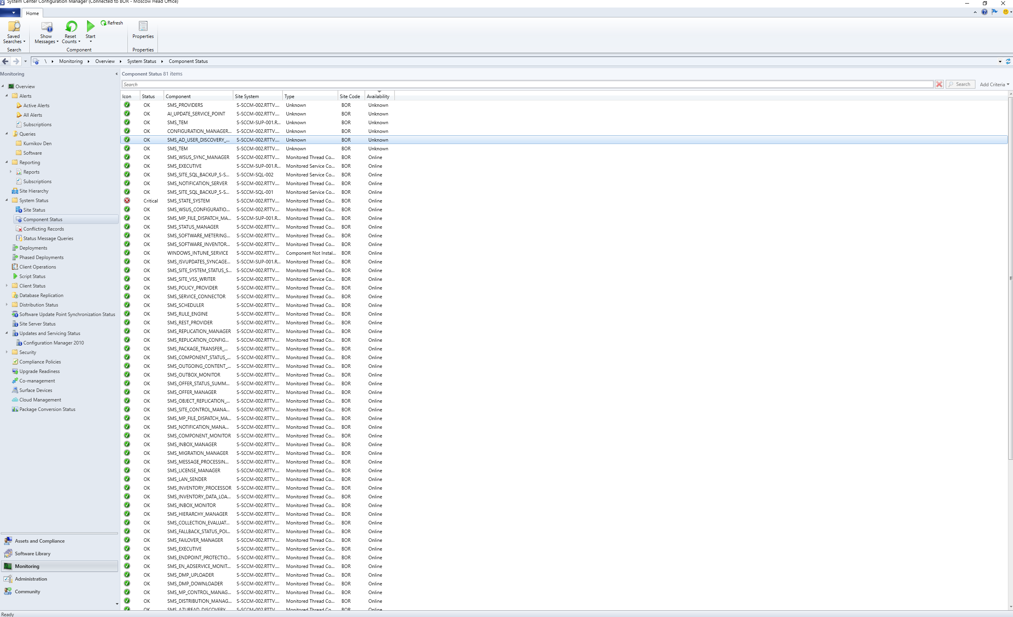Image resolution: width=1013 pixels, height=617 pixels.
Task: Switch to Assets and Compliance workspace
Action: pos(60,541)
